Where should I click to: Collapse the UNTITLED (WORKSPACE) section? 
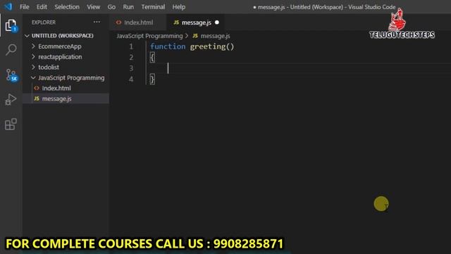pos(63,36)
